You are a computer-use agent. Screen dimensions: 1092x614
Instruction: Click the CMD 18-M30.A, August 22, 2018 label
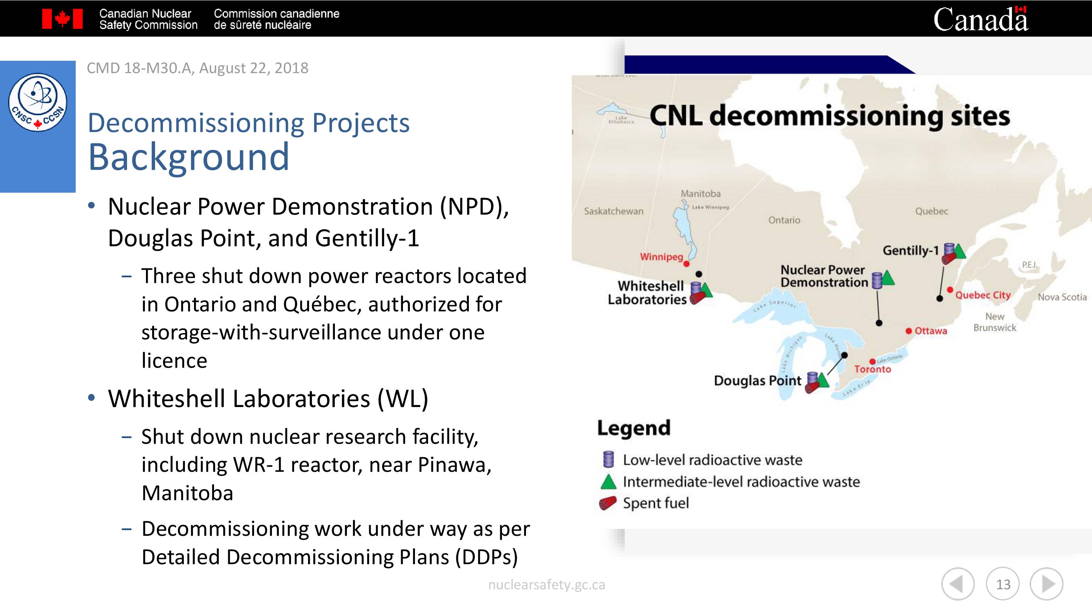198,68
